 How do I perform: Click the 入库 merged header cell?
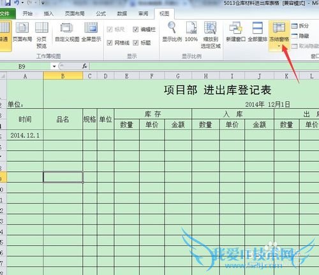click(x=233, y=114)
